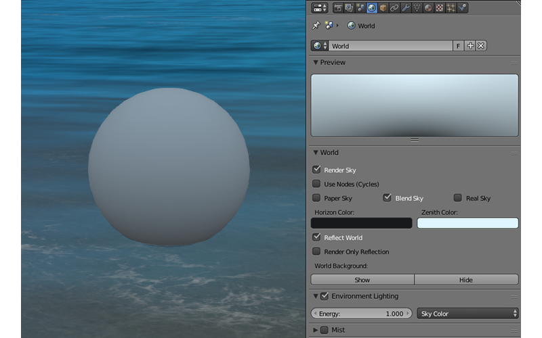Switch to the Object properties cube tab
Viewport: 542px width, 338px height.
click(x=383, y=8)
